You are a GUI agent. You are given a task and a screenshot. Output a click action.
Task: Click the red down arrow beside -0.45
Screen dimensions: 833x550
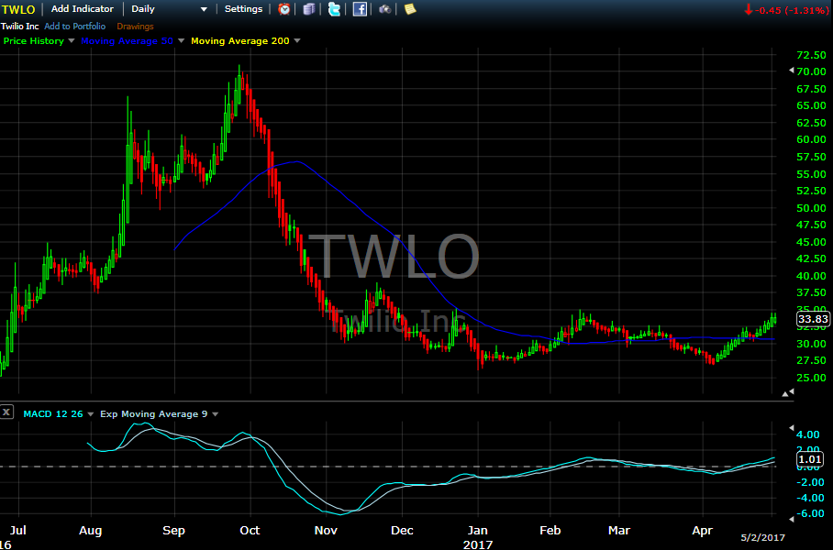click(748, 9)
